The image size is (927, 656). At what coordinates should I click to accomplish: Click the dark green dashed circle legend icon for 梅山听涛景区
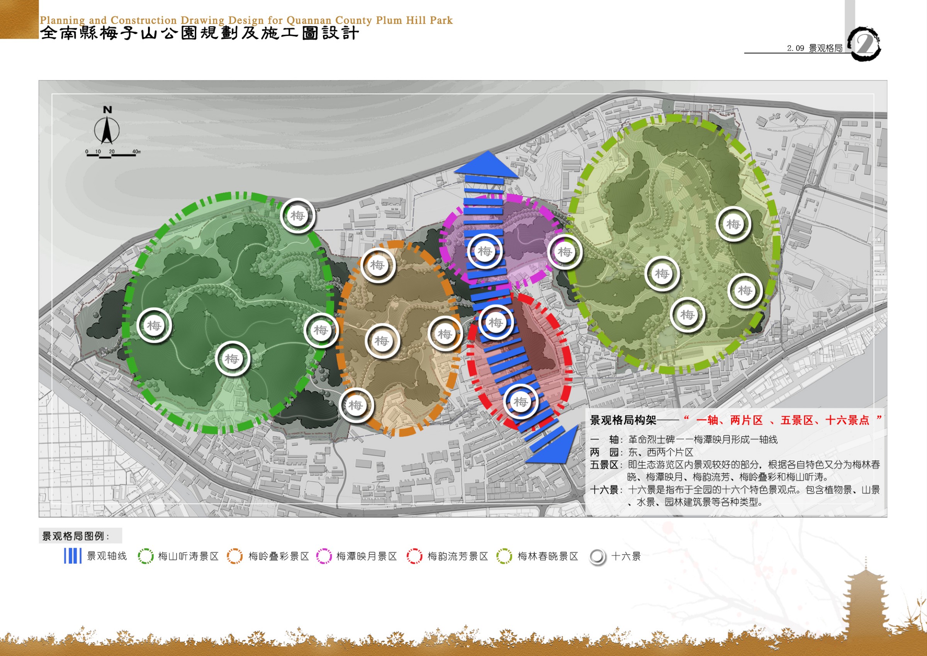pyautogui.click(x=145, y=556)
